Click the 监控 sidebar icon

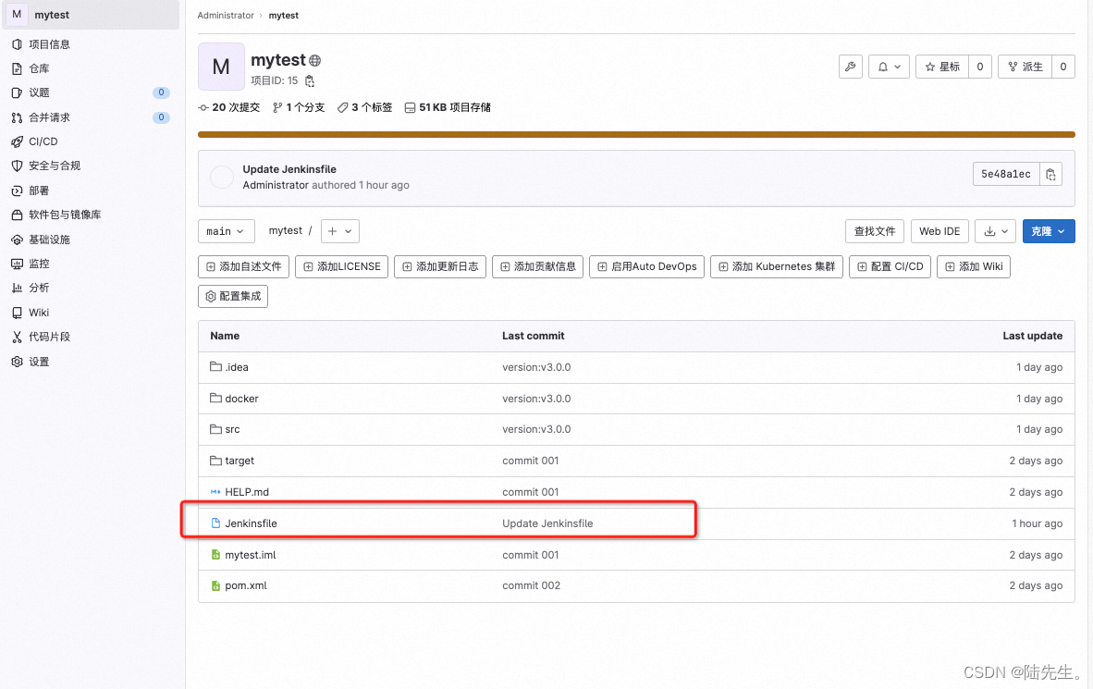pos(17,264)
